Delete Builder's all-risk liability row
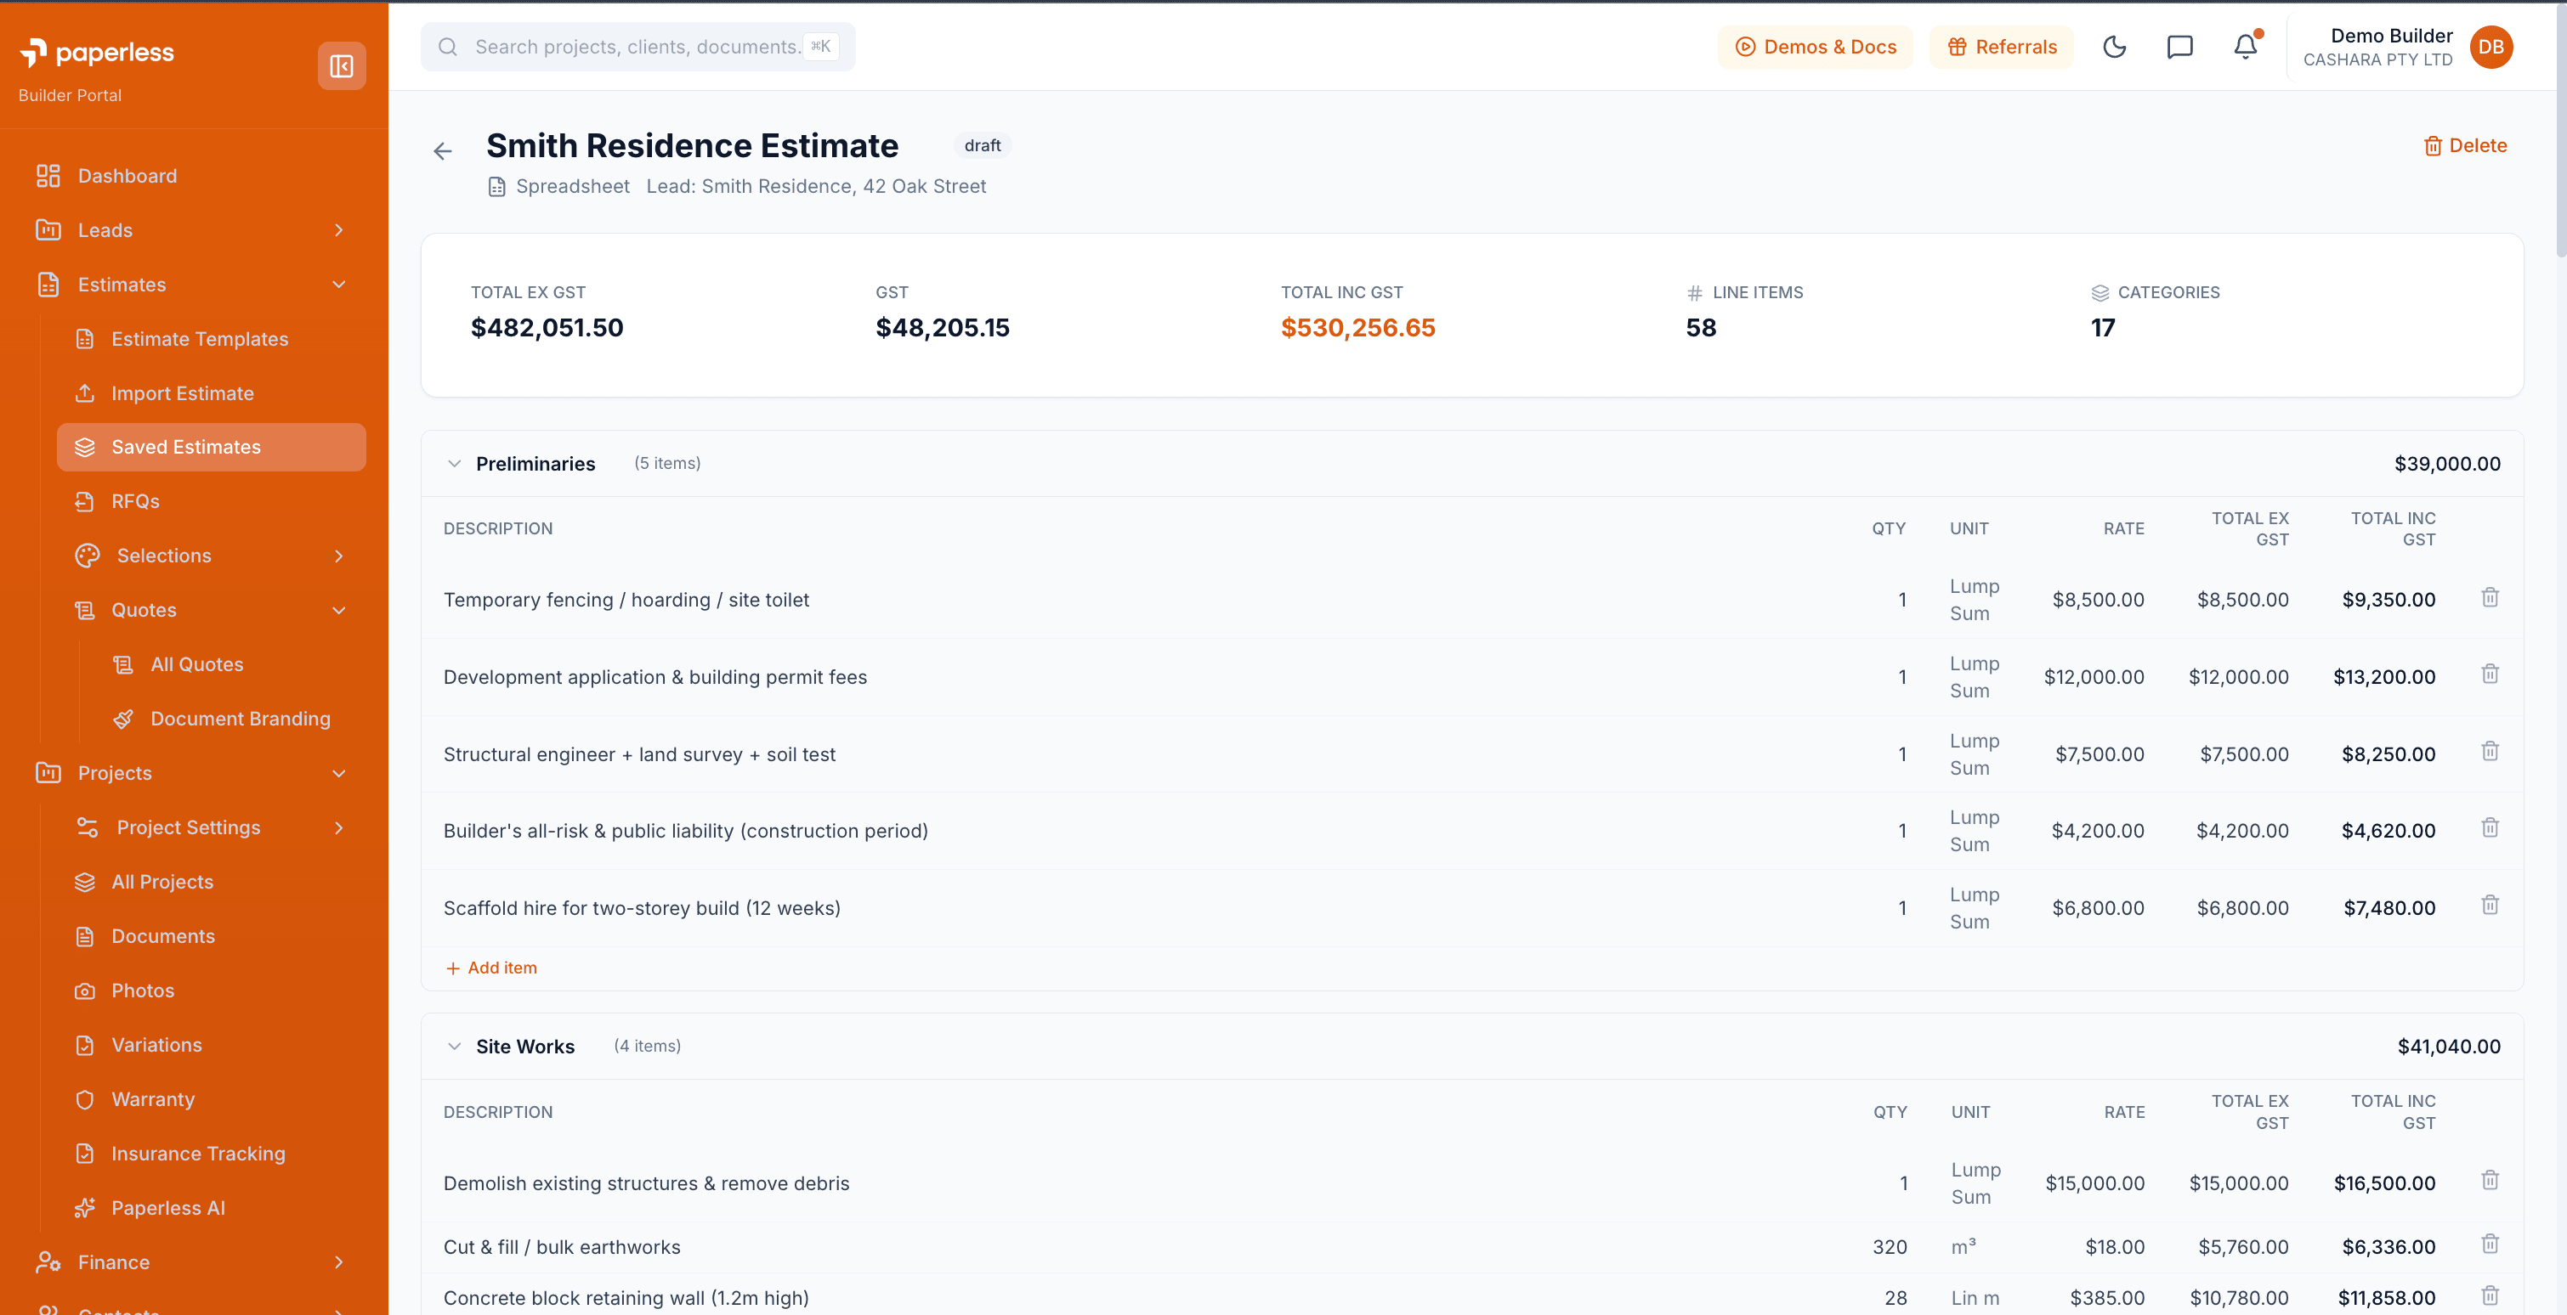 2490,828
